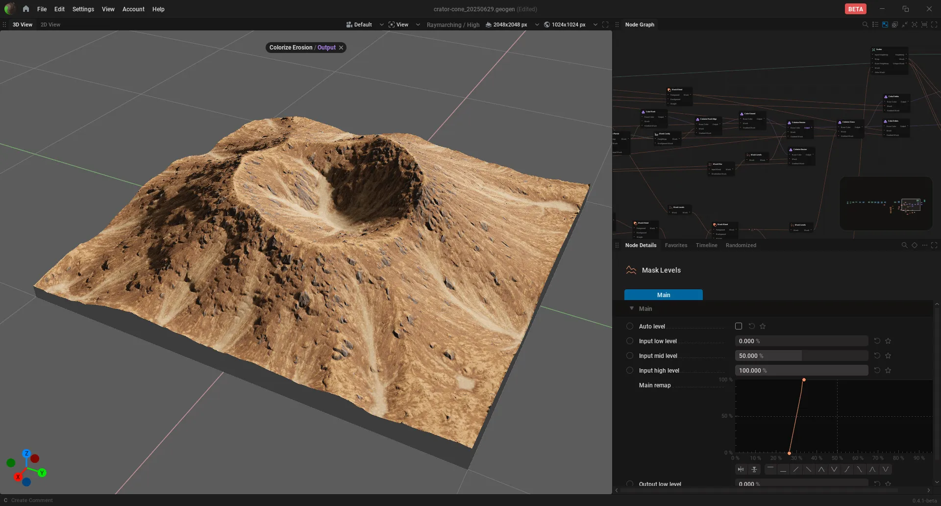Click the BETA badge button

coord(855,9)
